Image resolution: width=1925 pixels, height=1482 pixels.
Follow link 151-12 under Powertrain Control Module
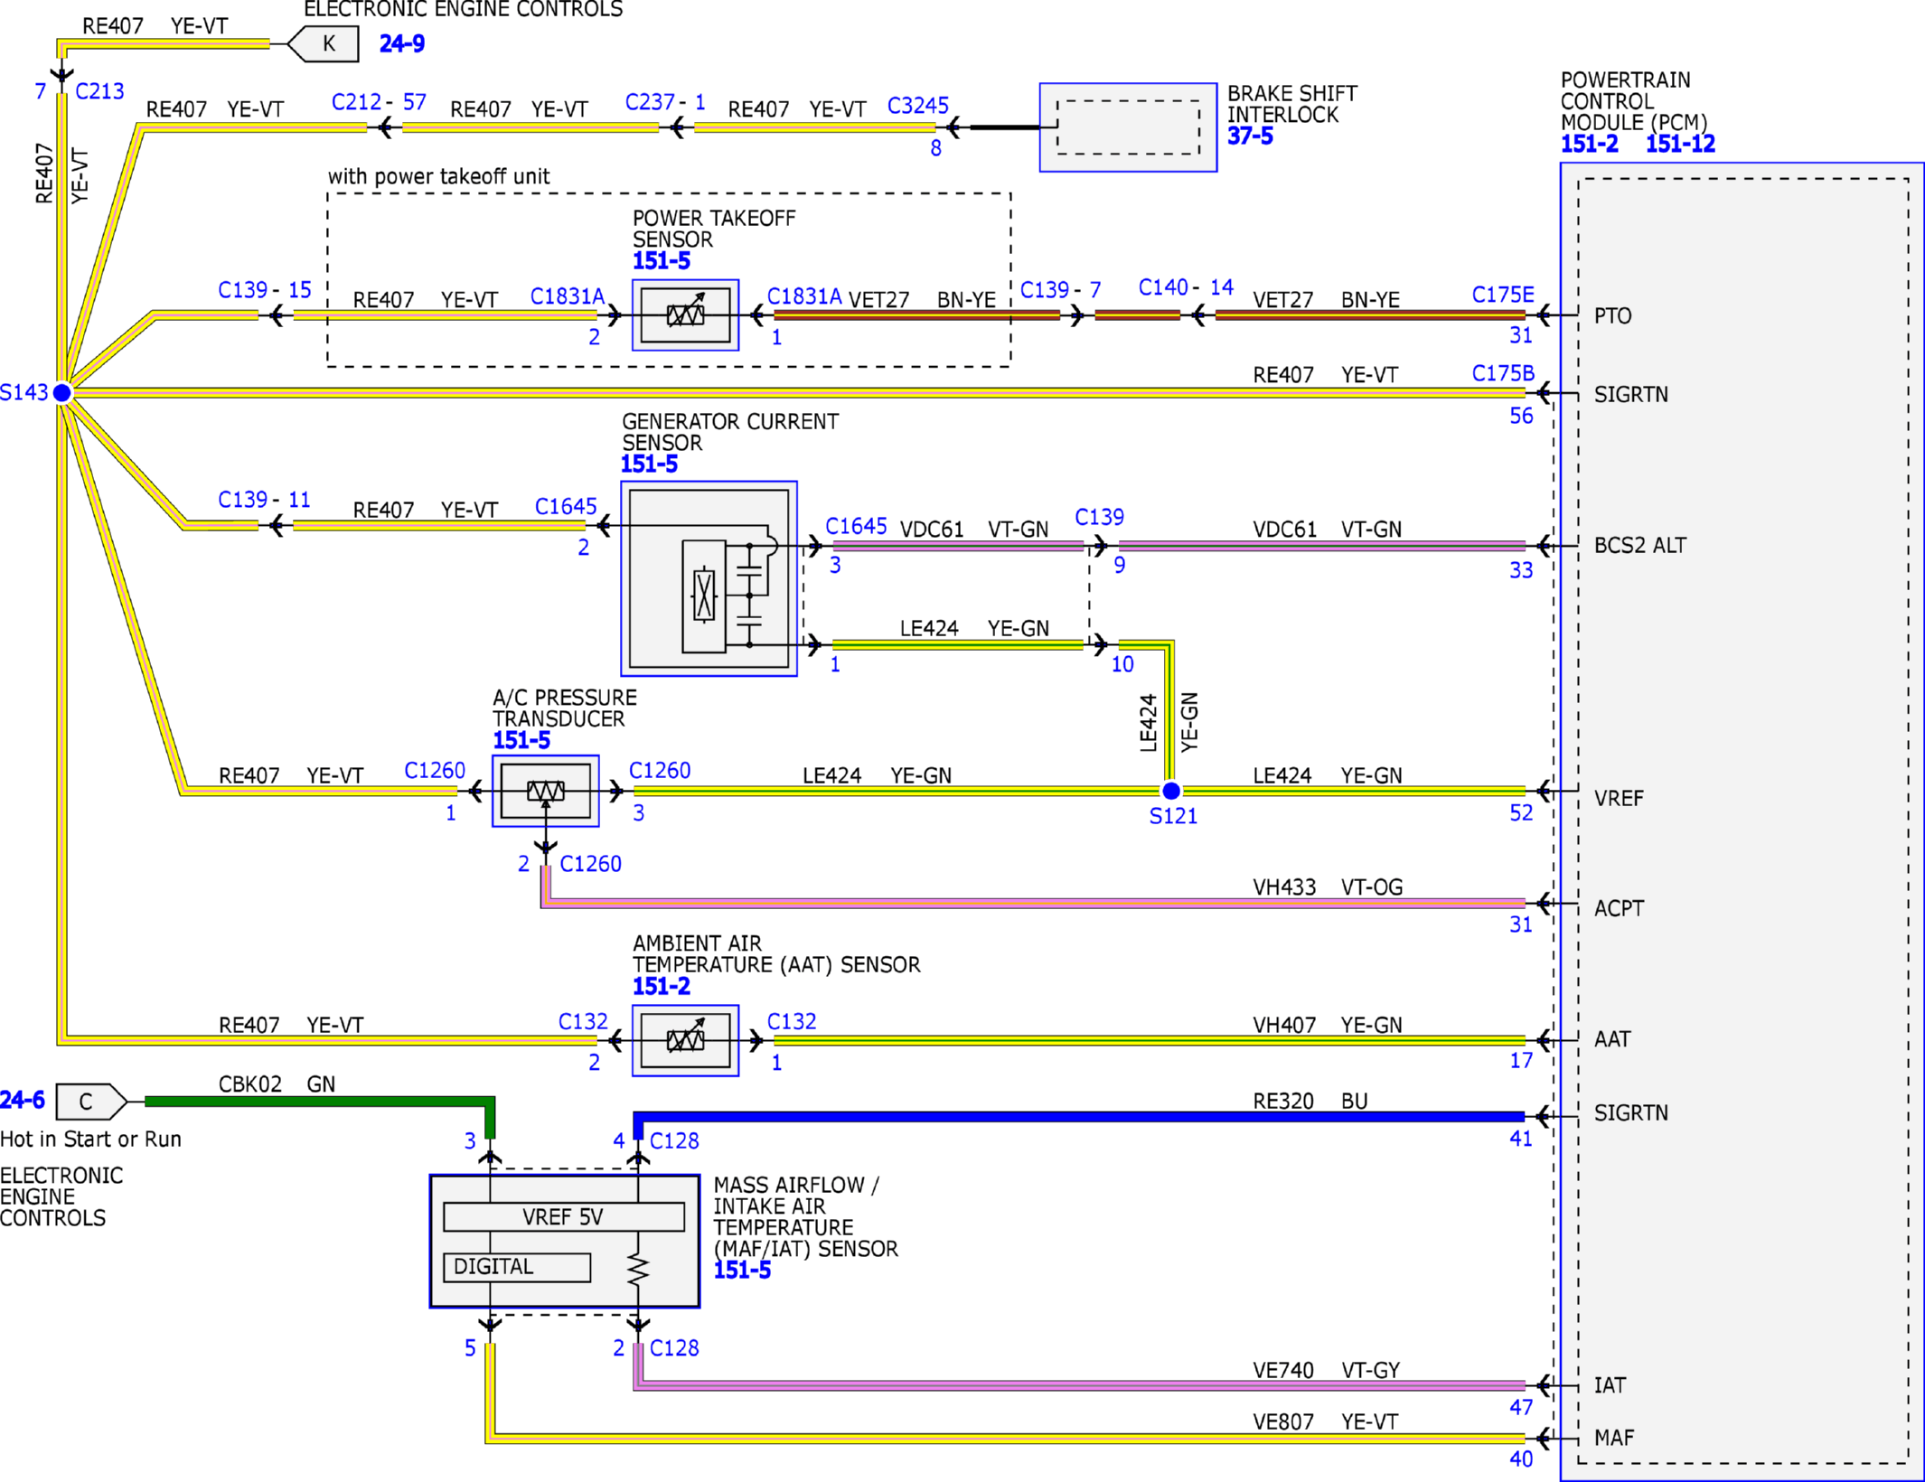point(1680,144)
